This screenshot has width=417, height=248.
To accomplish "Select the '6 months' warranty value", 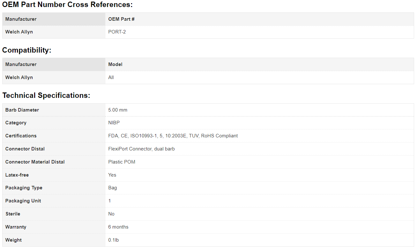I will 118,227.
